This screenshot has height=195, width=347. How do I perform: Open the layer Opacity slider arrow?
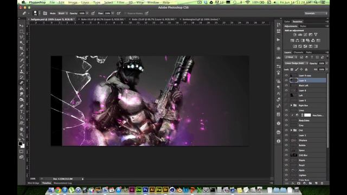(x=326, y=63)
